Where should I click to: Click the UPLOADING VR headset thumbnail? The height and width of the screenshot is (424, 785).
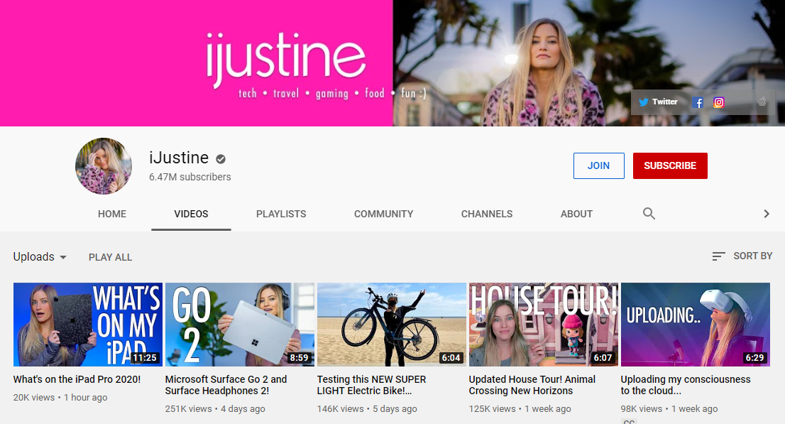click(696, 325)
